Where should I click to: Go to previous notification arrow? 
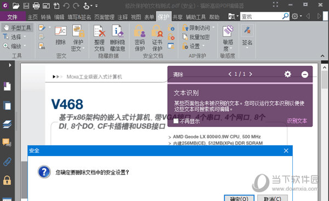tap(230, 74)
